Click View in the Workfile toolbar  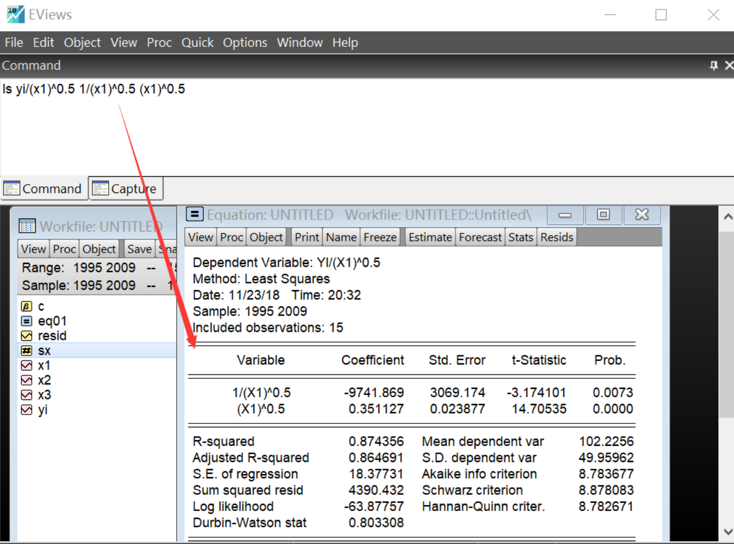[33, 249]
